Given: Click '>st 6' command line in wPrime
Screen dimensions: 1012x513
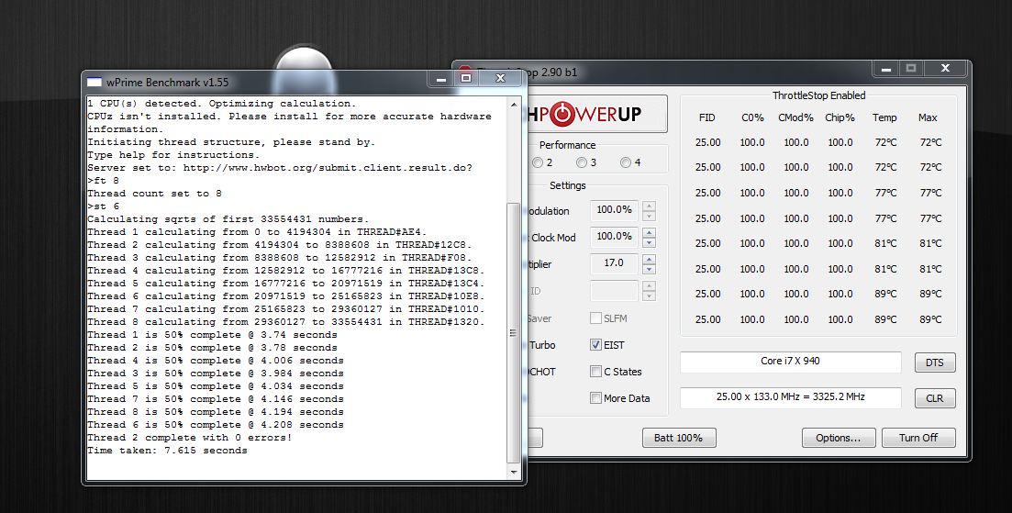Looking at the screenshot, I should [104, 206].
